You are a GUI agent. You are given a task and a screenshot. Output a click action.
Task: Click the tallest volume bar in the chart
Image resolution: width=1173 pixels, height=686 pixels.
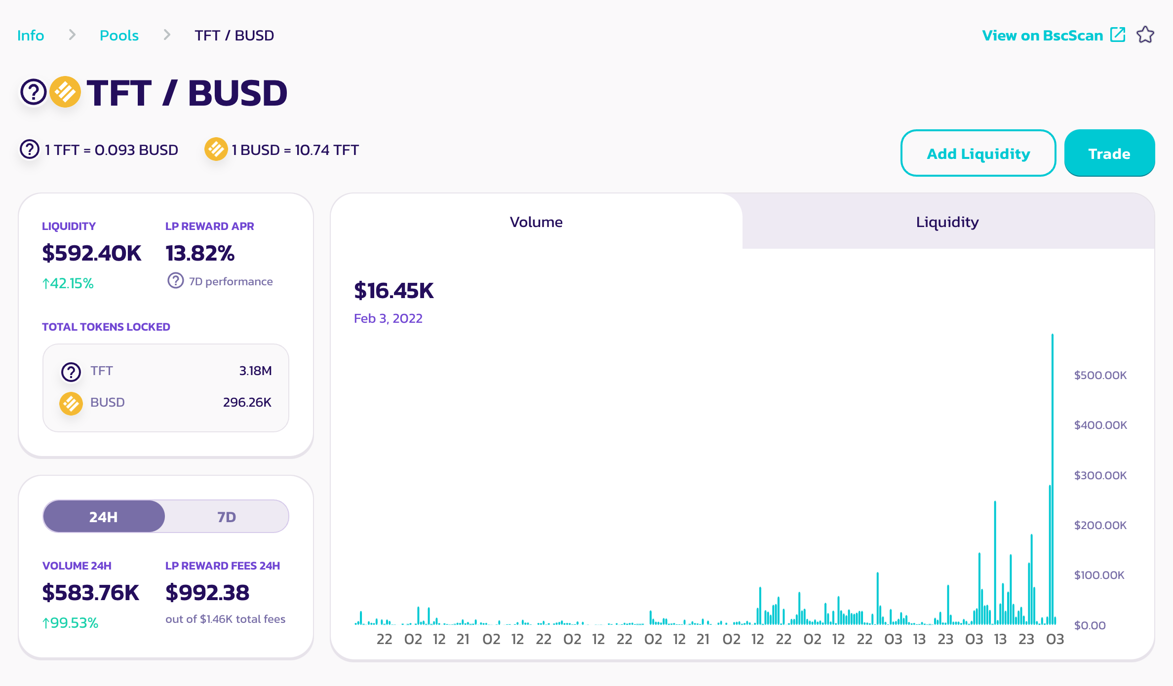(1052, 479)
